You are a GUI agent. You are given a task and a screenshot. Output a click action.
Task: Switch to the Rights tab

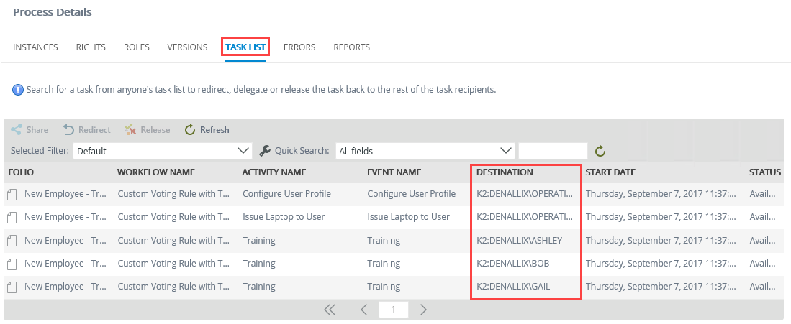coord(91,47)
